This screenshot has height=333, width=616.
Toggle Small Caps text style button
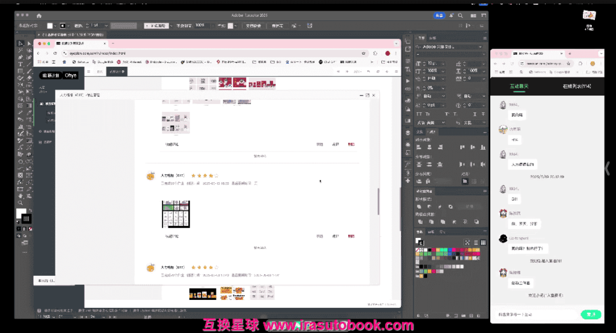pyautogui.click(x=428, y=114)
